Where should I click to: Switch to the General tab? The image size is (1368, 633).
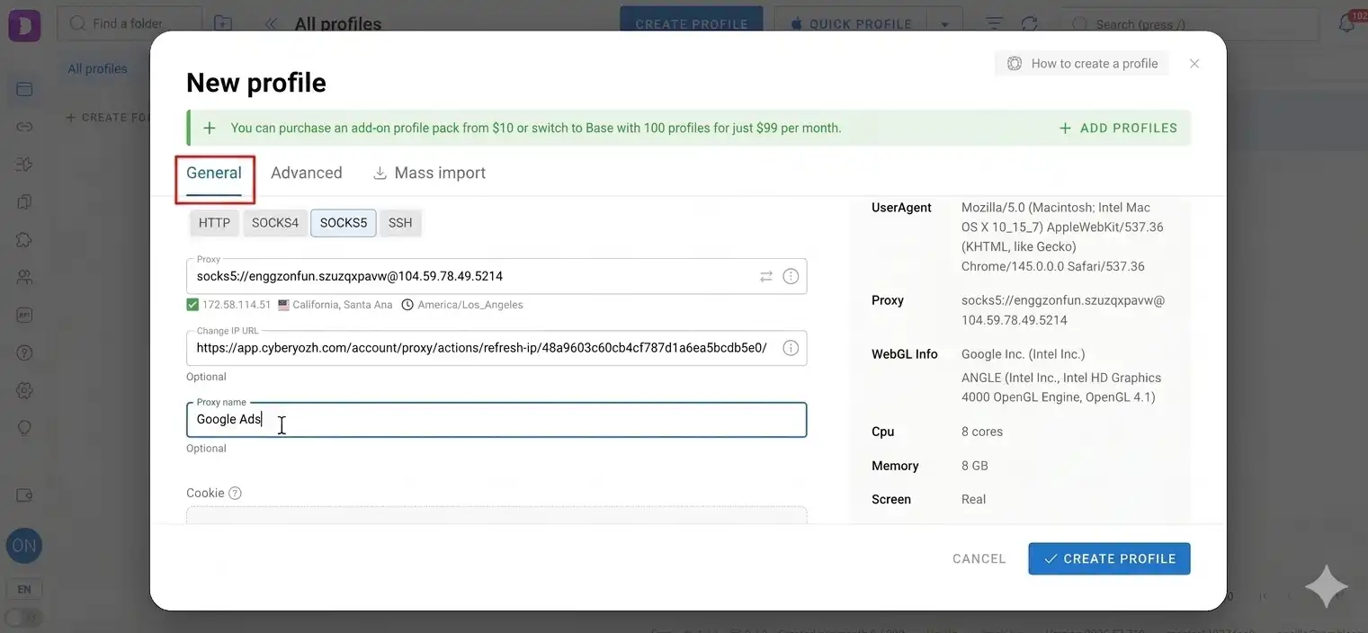[214, 174]
